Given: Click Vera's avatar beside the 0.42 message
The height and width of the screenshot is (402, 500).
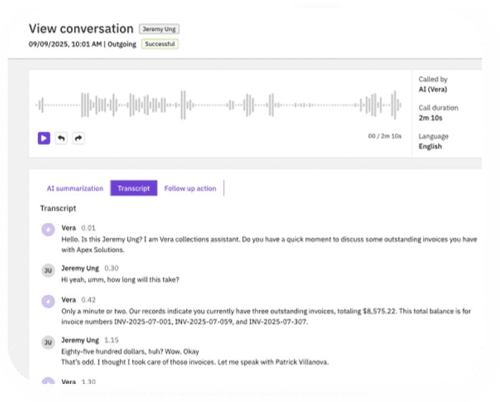Looking at the screenshot, I should pos(48,301).
